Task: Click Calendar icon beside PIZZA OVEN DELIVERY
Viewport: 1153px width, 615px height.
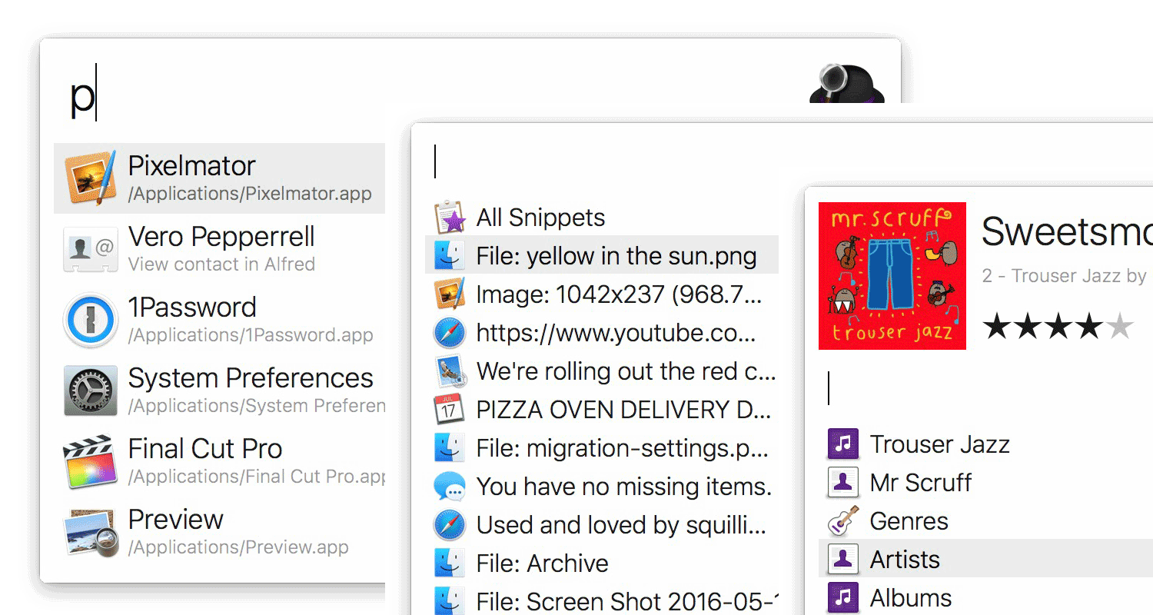Action: tap(450, 410)
